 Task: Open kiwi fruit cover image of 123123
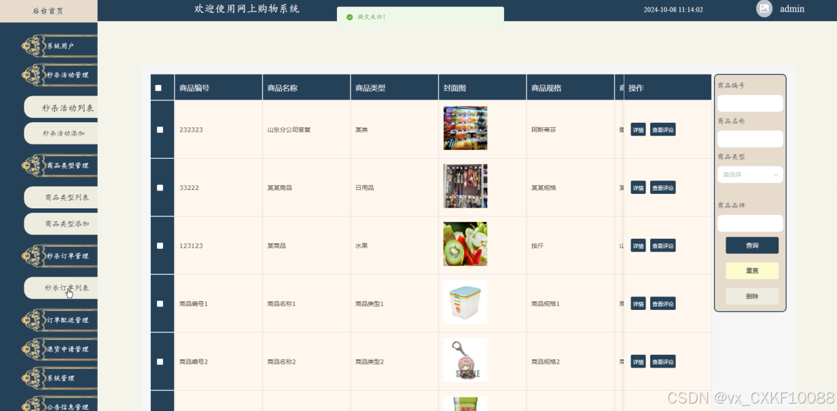tap(465, 244)
